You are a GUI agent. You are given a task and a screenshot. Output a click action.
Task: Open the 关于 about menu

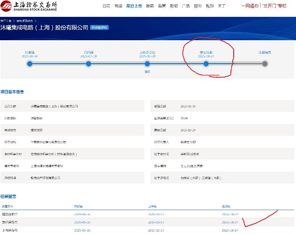tap(222, 6)
